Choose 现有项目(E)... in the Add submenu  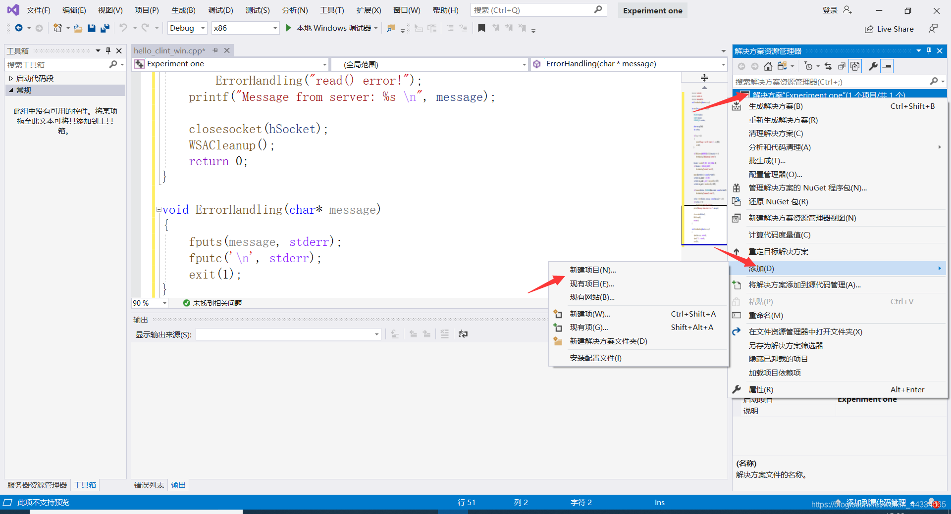click(x=591, y=284)
